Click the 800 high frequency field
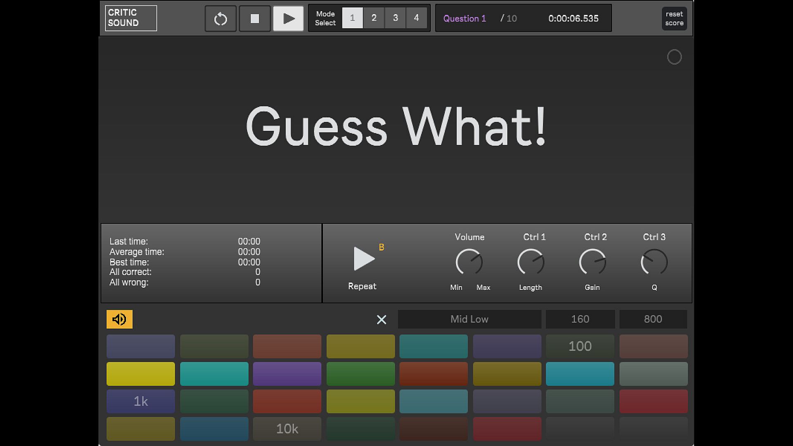This screenshot has height=446, width=793. (x=653, y=319)
